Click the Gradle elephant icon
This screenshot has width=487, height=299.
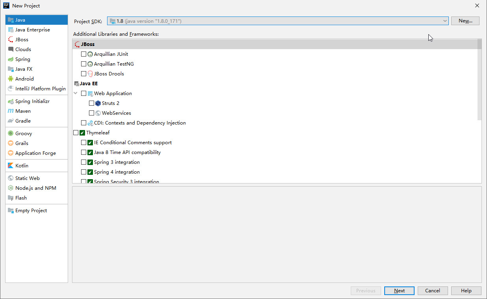(x=11, y=121)
